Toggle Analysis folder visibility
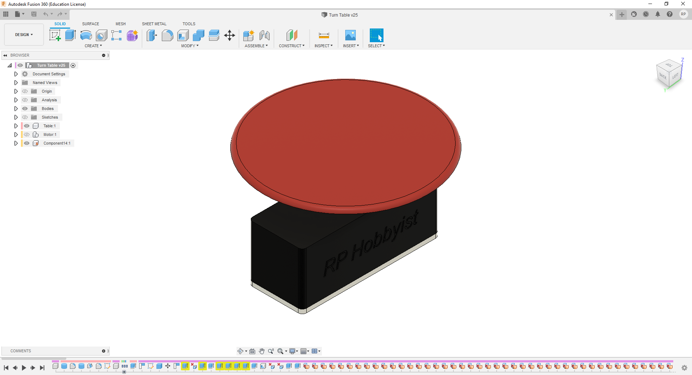The image size is (692, 375). tap(25, 100)
